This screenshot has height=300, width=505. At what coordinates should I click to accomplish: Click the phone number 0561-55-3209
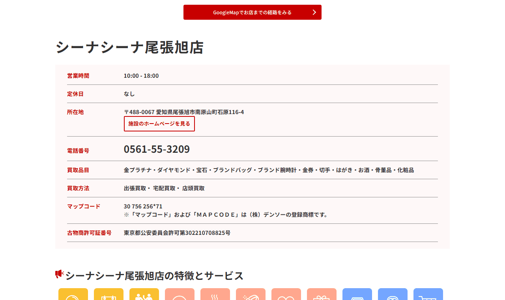click(x=157, y=149)
